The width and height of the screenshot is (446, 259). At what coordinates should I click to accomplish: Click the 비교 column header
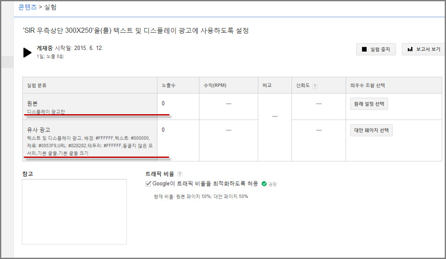(x=267, y=86)
